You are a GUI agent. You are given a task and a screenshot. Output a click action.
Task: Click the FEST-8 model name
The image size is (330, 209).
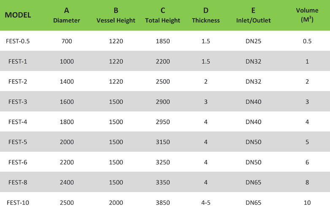(x=18, y=182)
